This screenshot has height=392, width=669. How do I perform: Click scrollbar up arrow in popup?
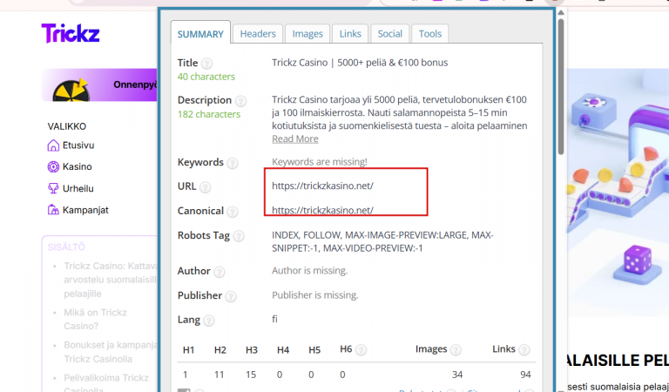point(561,13)
